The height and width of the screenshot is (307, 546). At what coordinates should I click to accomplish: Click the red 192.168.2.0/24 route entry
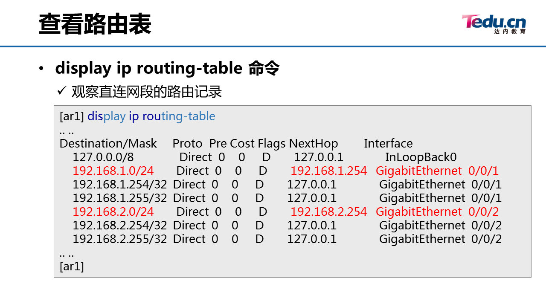tap(113, 211)
